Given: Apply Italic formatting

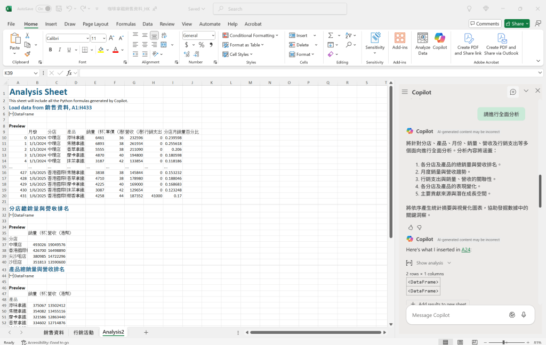Looking at the screenshot, I should [x=60, y=50].
